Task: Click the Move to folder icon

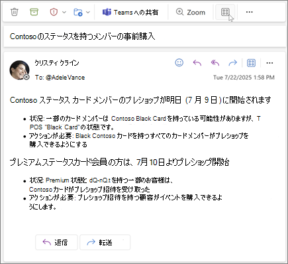Action: [x=78, y=12]
